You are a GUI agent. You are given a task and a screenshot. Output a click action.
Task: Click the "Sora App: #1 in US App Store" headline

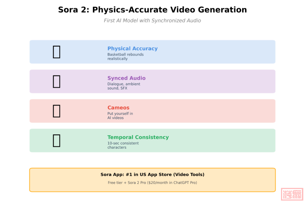152,175
